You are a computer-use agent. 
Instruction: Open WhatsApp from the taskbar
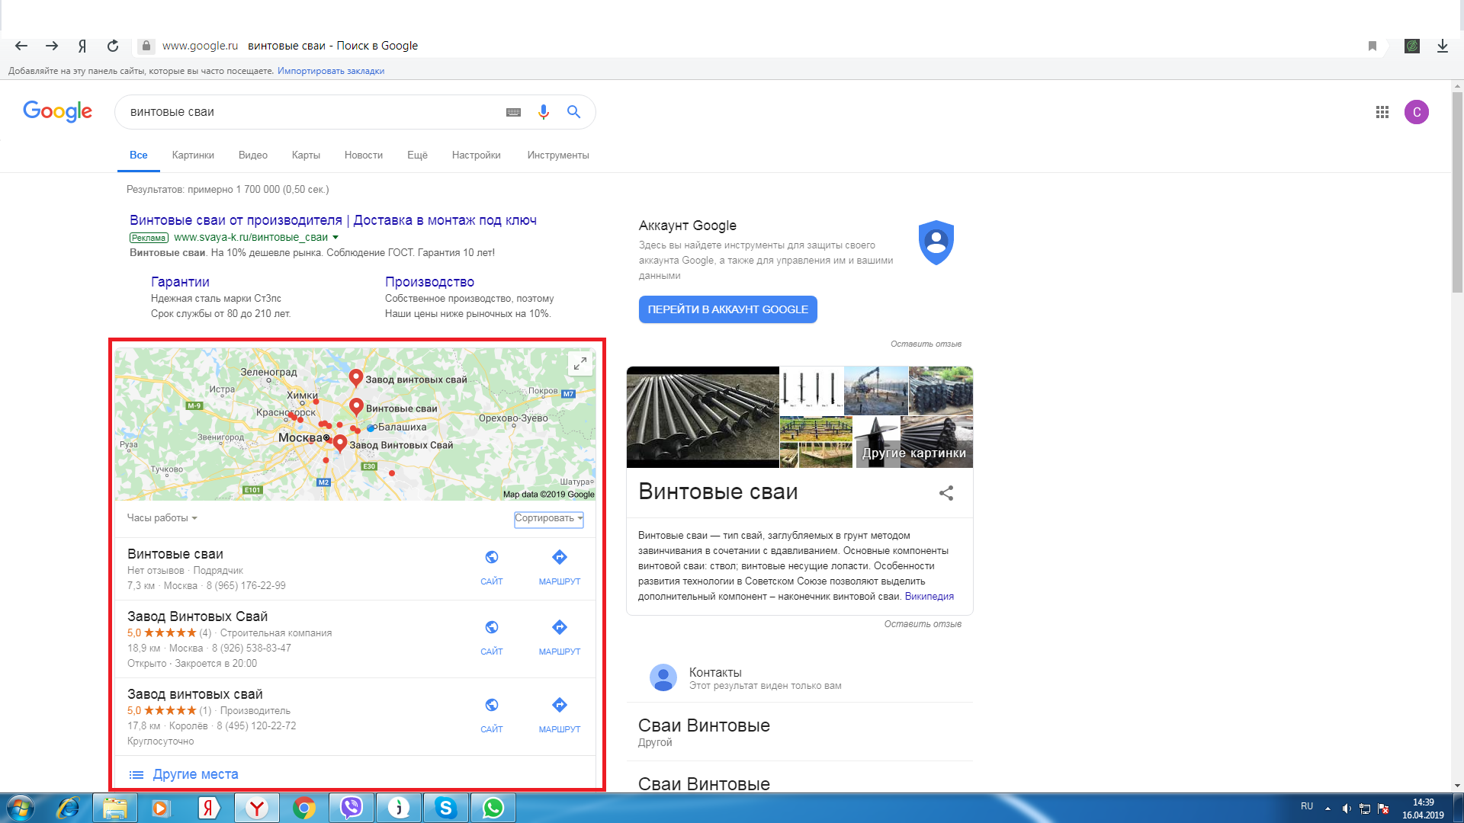493,808
